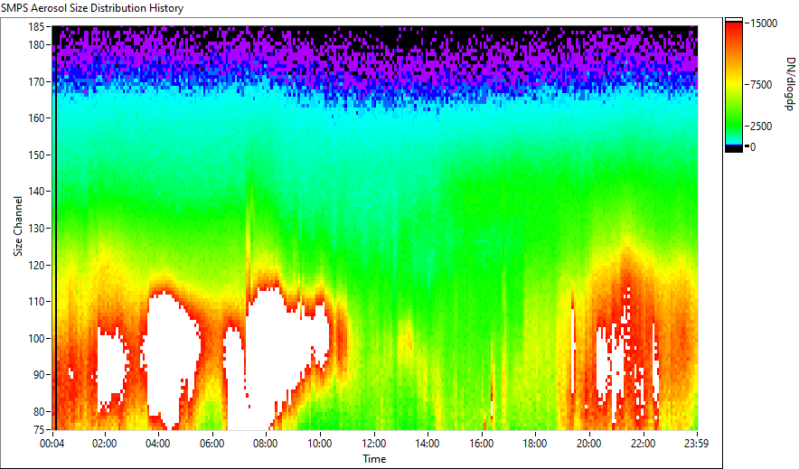Click the 110 size channel label

click(36, 302)
